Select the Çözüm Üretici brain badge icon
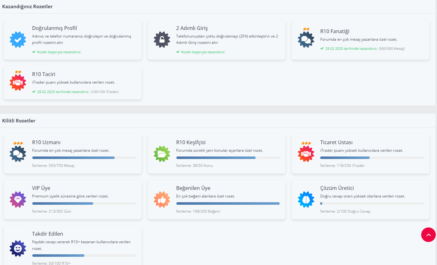This screenshot has width=437, height=265. tap(306, 199)
